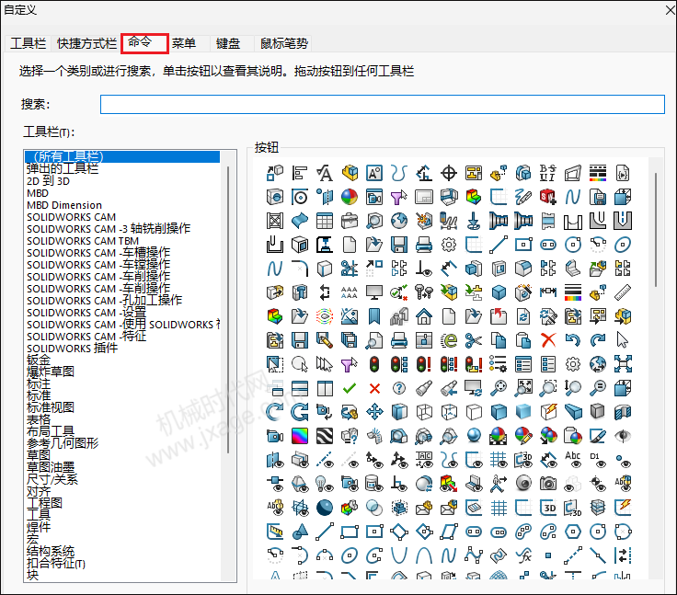677x595 pixels.
Task: Click the dark blue sphere icon
Action: (325, 508)
